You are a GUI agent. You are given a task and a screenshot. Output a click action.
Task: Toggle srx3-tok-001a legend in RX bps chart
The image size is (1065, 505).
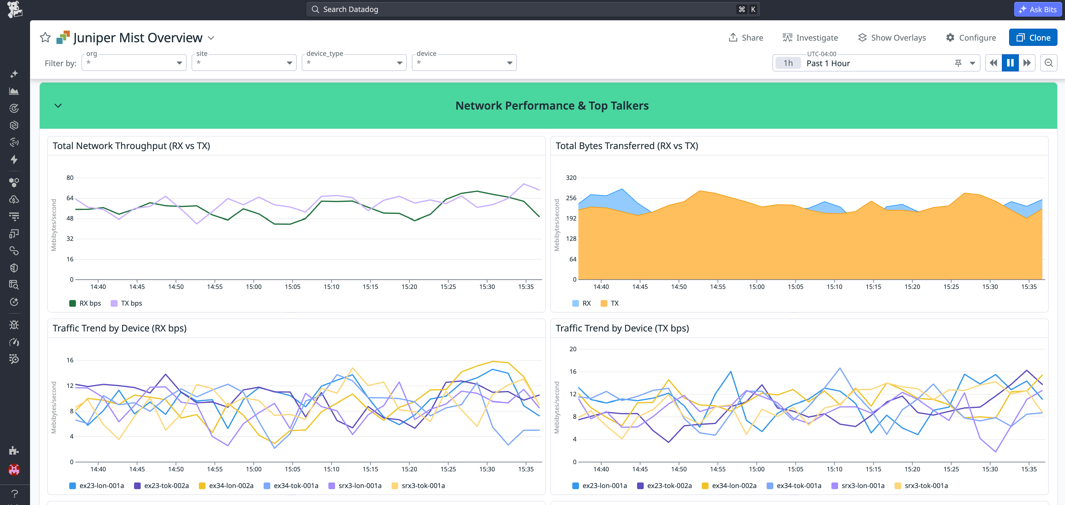click(x=418, y=486)
